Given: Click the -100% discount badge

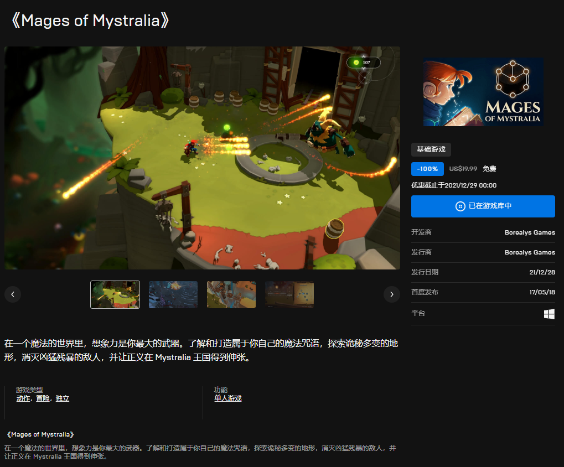Looking at the screenshot, I should point(427,169).
